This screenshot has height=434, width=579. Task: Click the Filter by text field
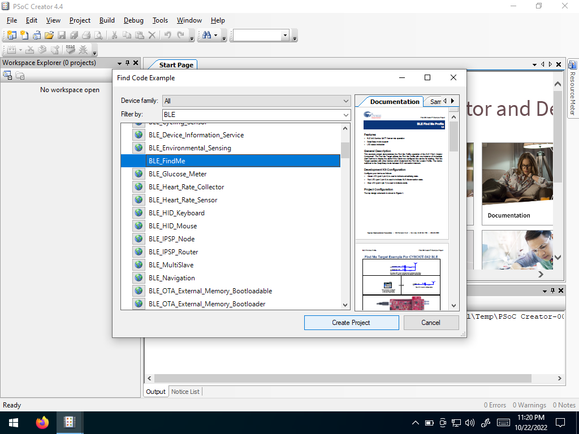[x=252, y=115]
